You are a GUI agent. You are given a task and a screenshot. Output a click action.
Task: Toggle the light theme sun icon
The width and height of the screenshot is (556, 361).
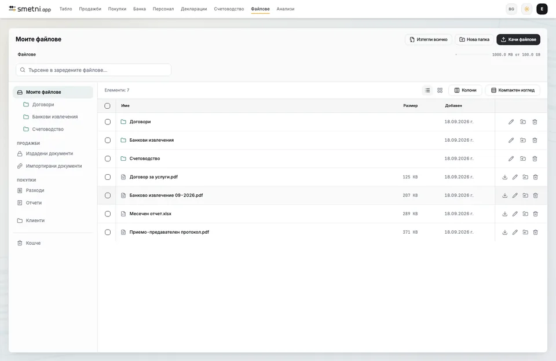(x=527, y=9)
